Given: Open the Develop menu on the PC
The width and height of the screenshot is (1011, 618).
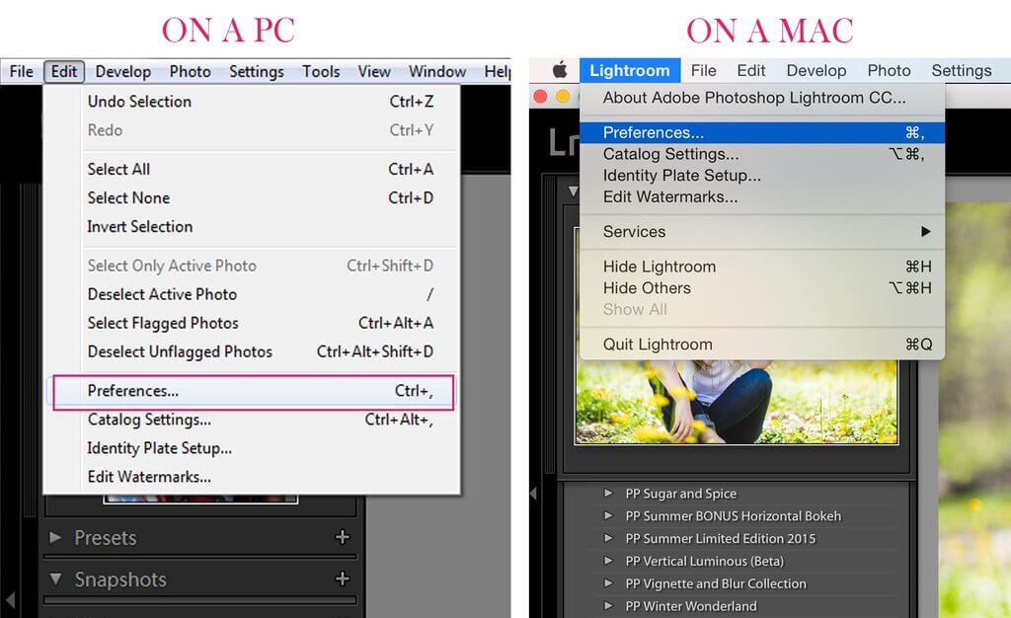Looking at the screenshot, I should [123, 71].
